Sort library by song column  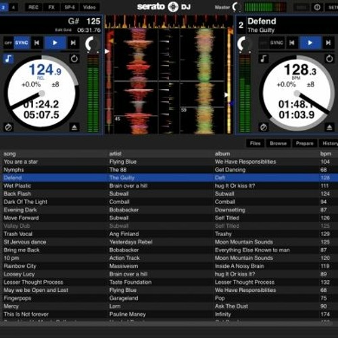click(x=9, y=154)
